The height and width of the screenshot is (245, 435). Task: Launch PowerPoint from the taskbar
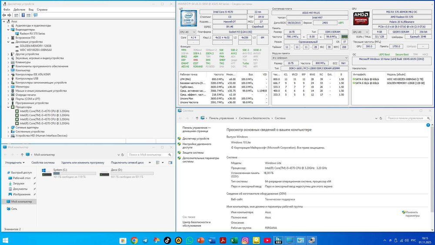pyautogui.click(x=201, y=240)
